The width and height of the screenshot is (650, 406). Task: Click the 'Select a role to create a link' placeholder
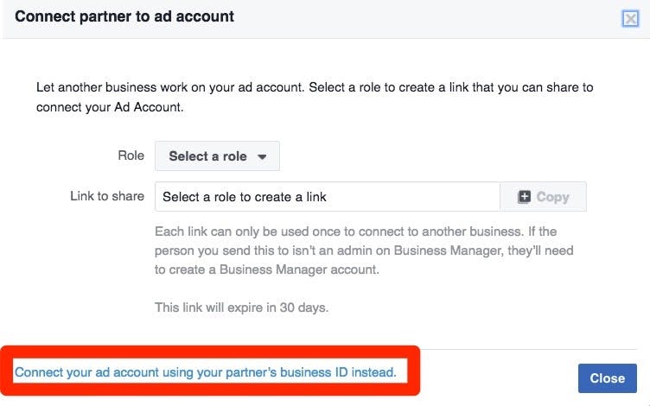[x=245, y=197]
